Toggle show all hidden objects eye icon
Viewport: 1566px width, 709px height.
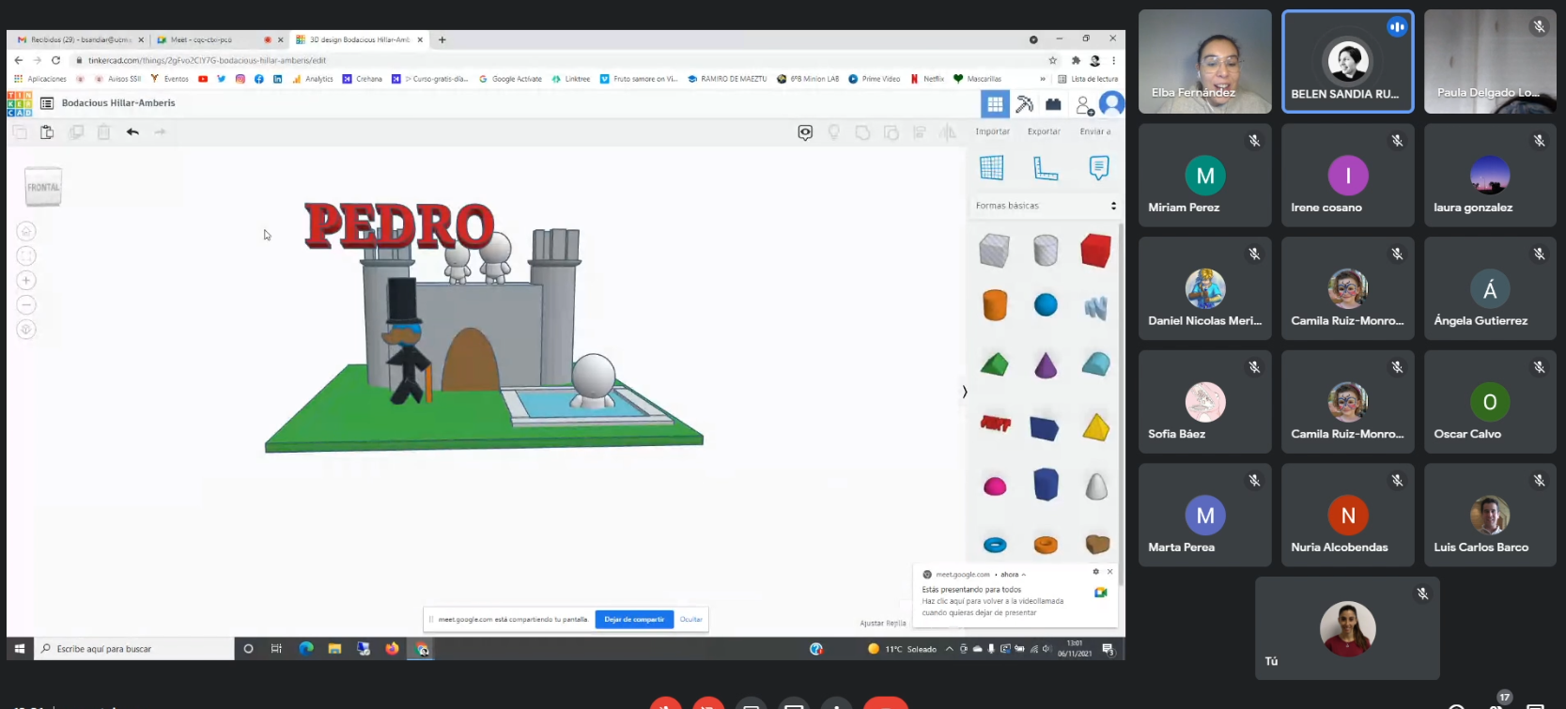pos(805,132)
